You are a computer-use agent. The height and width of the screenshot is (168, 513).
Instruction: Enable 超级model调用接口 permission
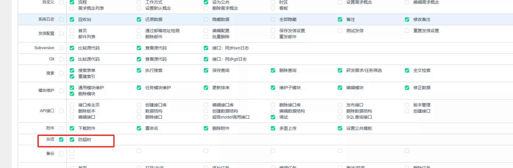click(206, 117)
